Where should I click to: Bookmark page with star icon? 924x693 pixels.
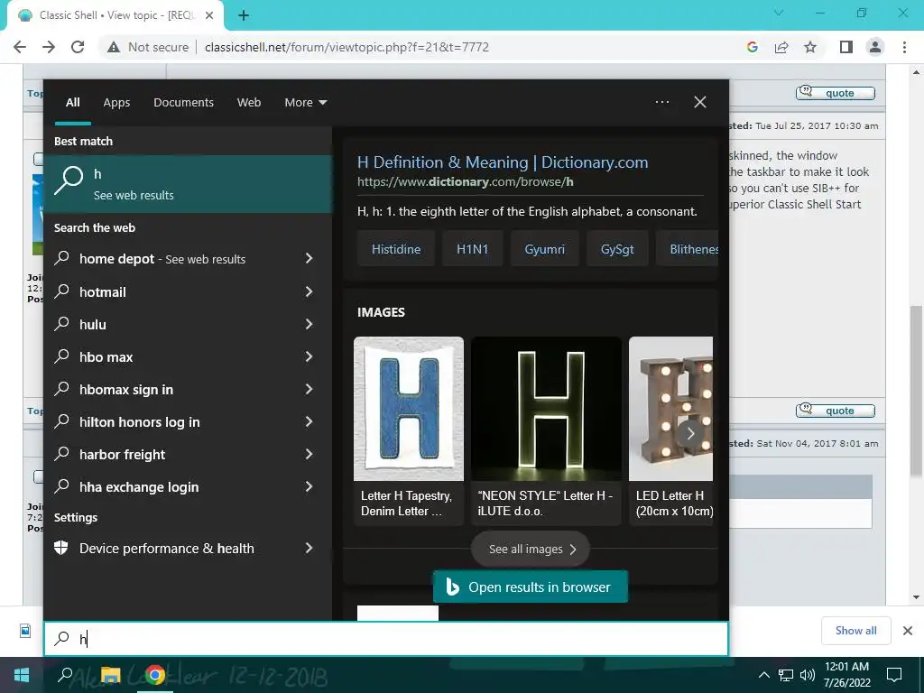tap(810, 47)
